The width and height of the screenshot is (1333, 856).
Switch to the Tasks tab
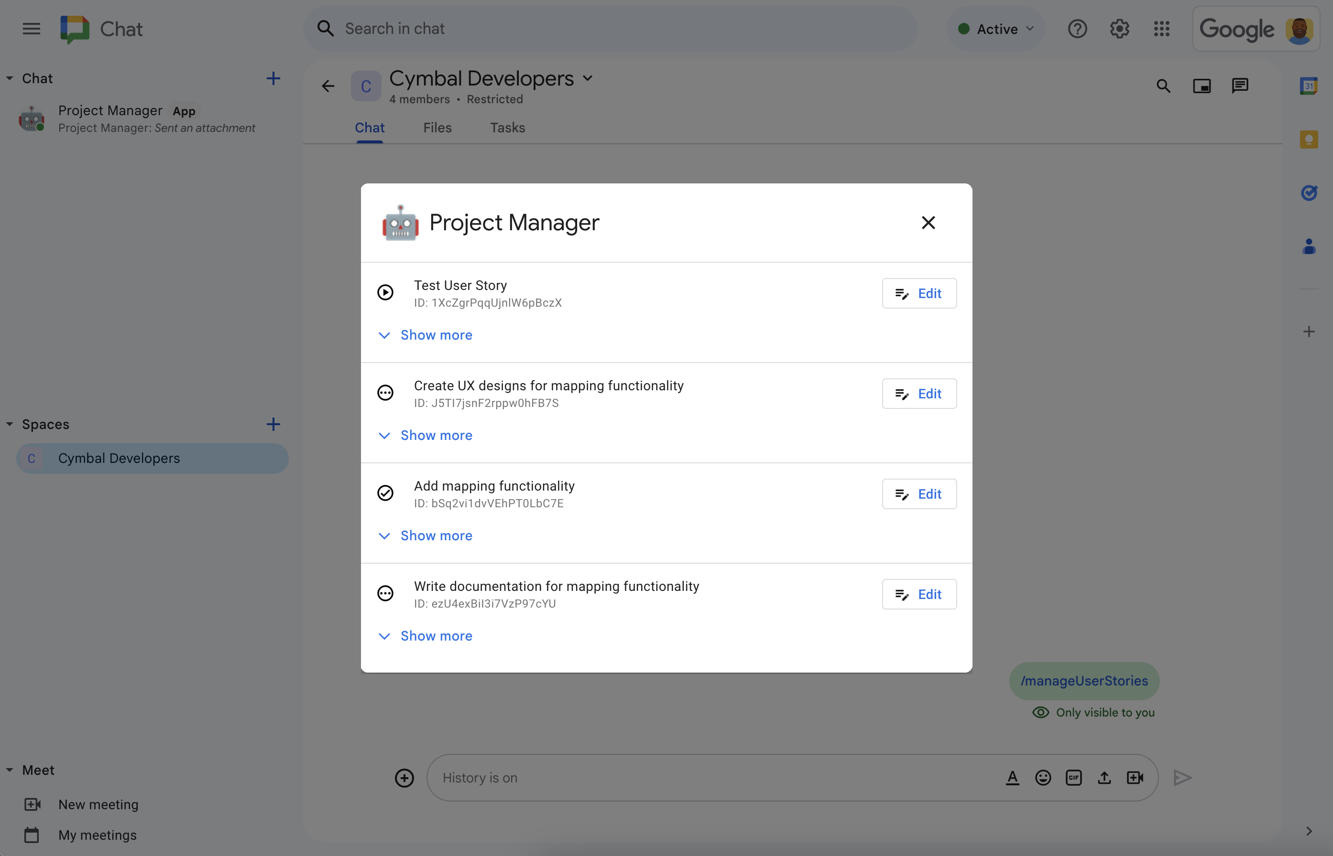point(507,127)
